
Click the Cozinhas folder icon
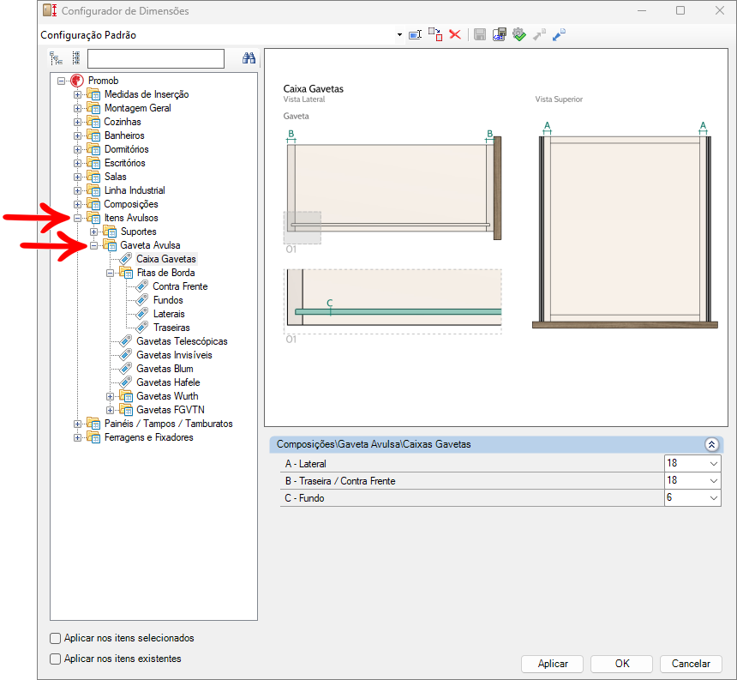(x=93, y=122)
